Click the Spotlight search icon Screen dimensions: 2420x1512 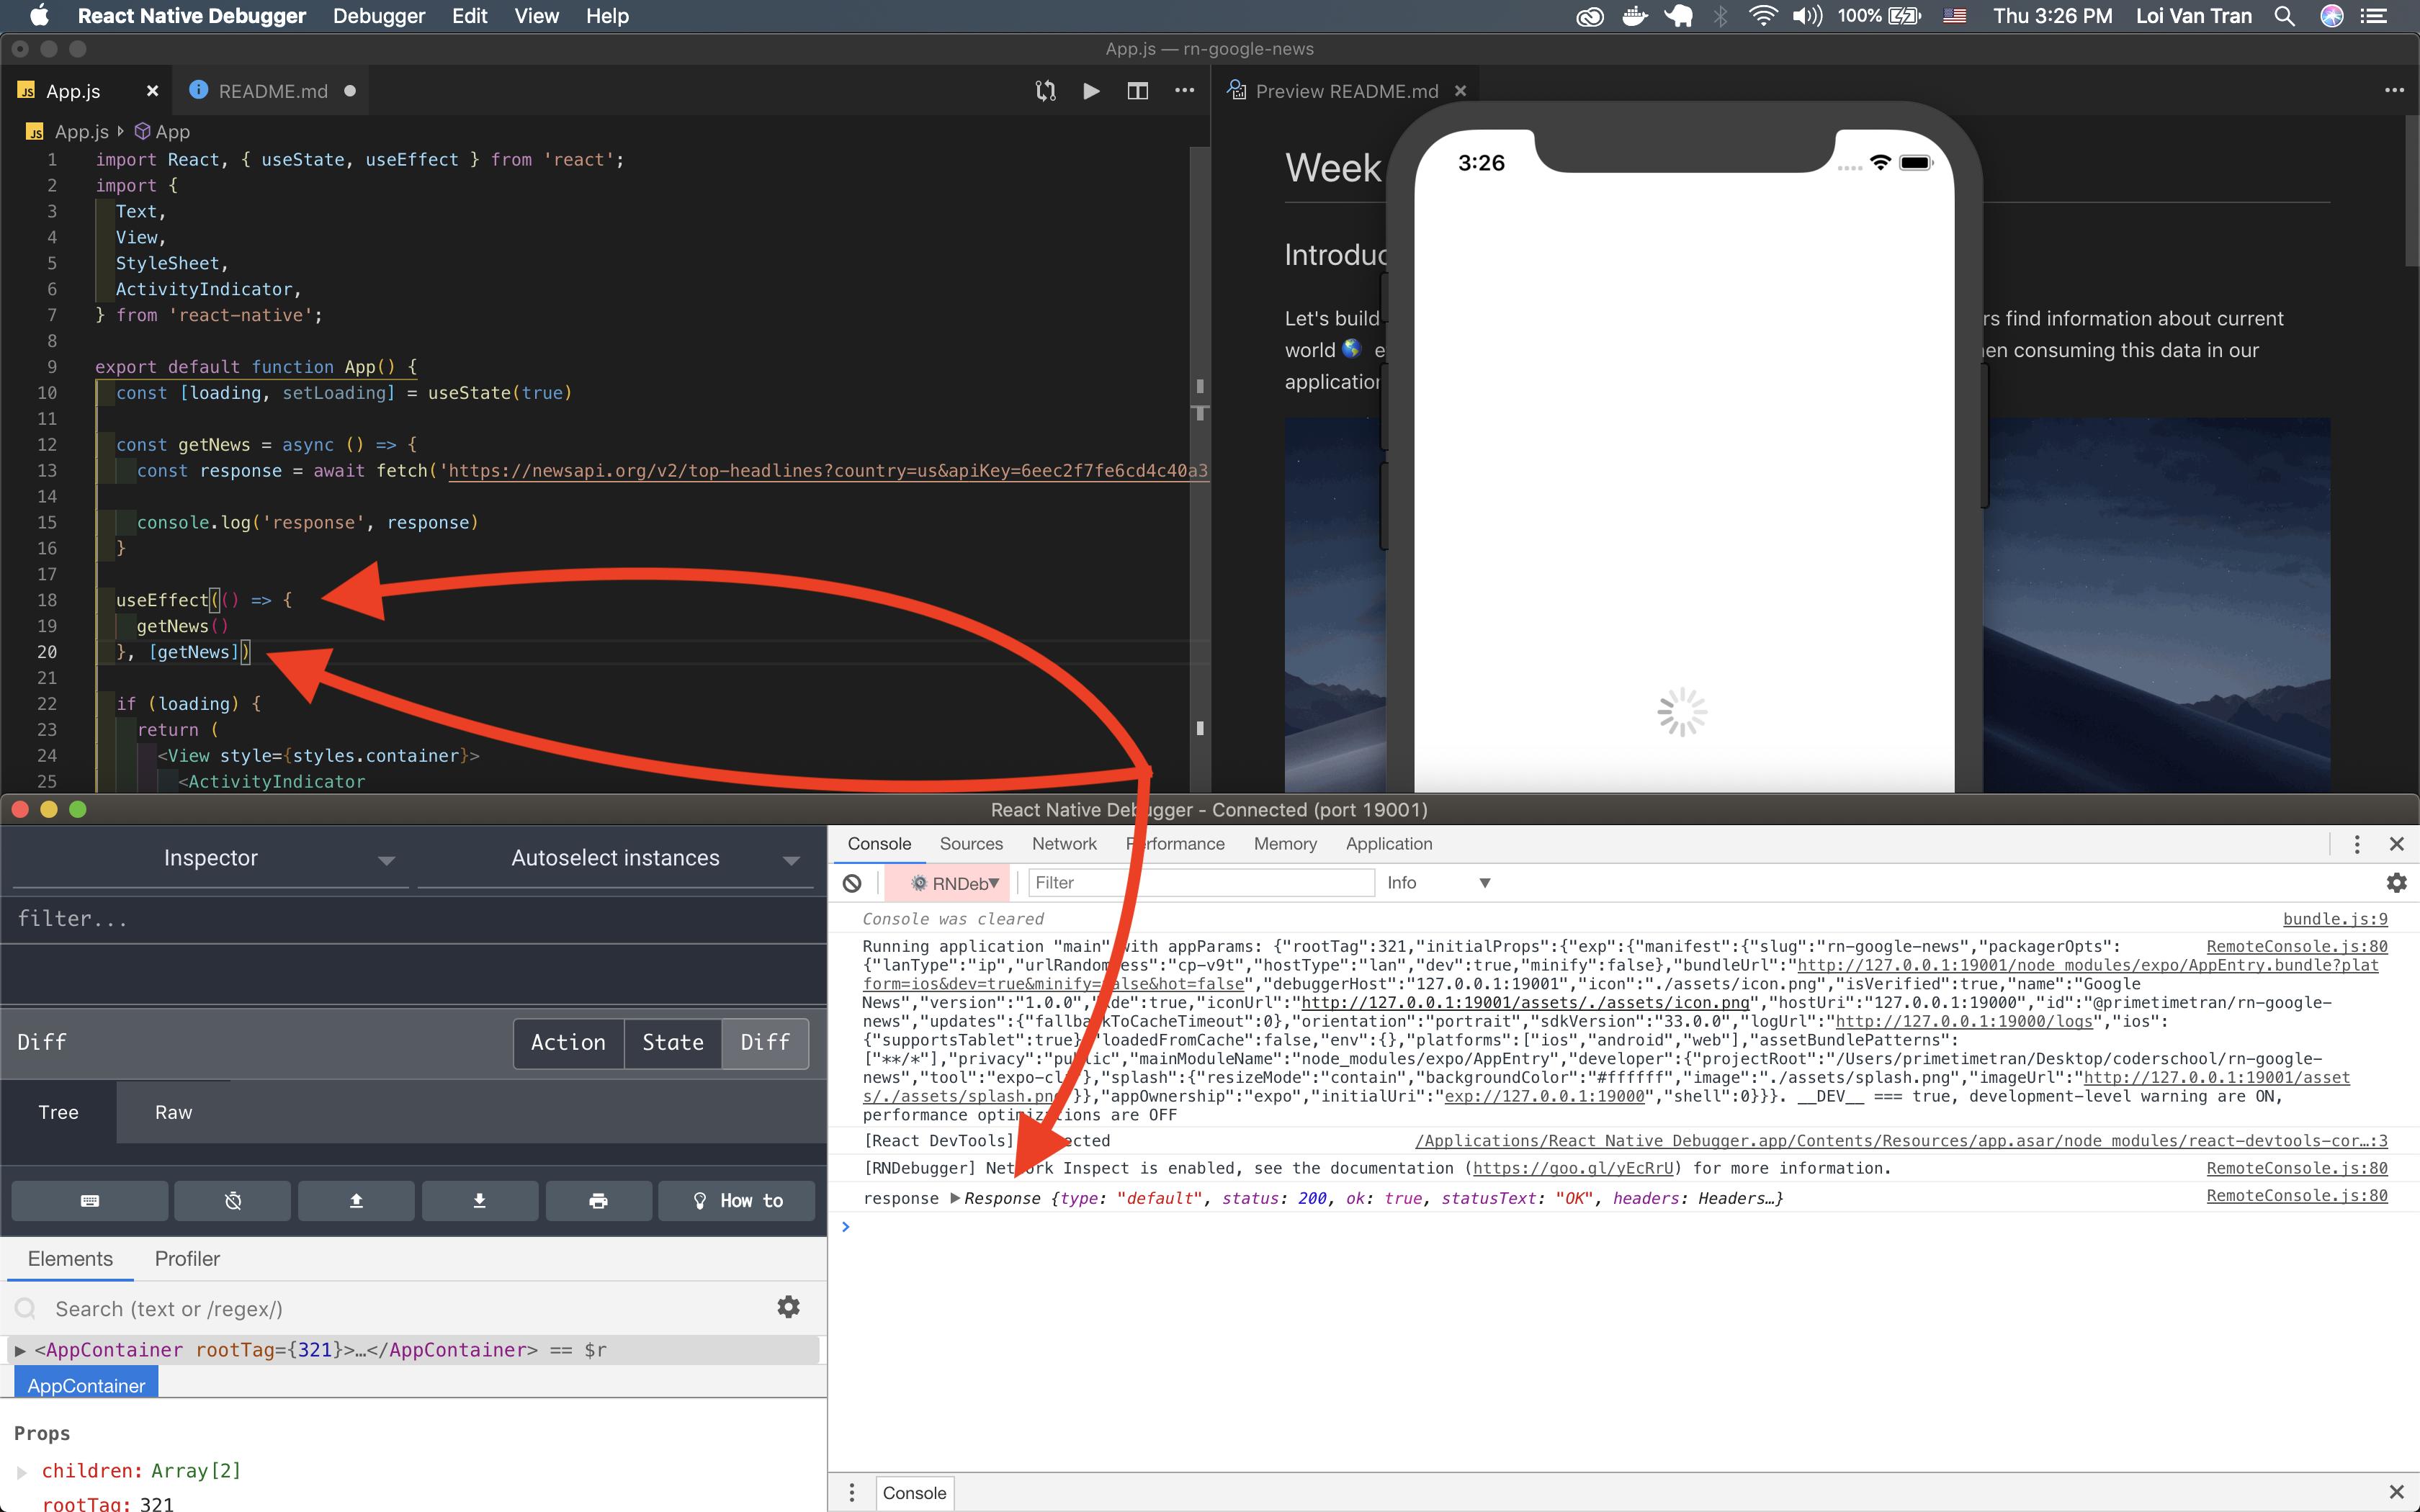coord(2284,16)
